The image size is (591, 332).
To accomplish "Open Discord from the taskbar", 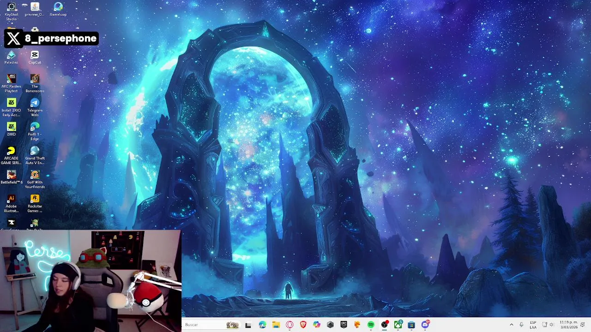I will (x=425, y=325).
